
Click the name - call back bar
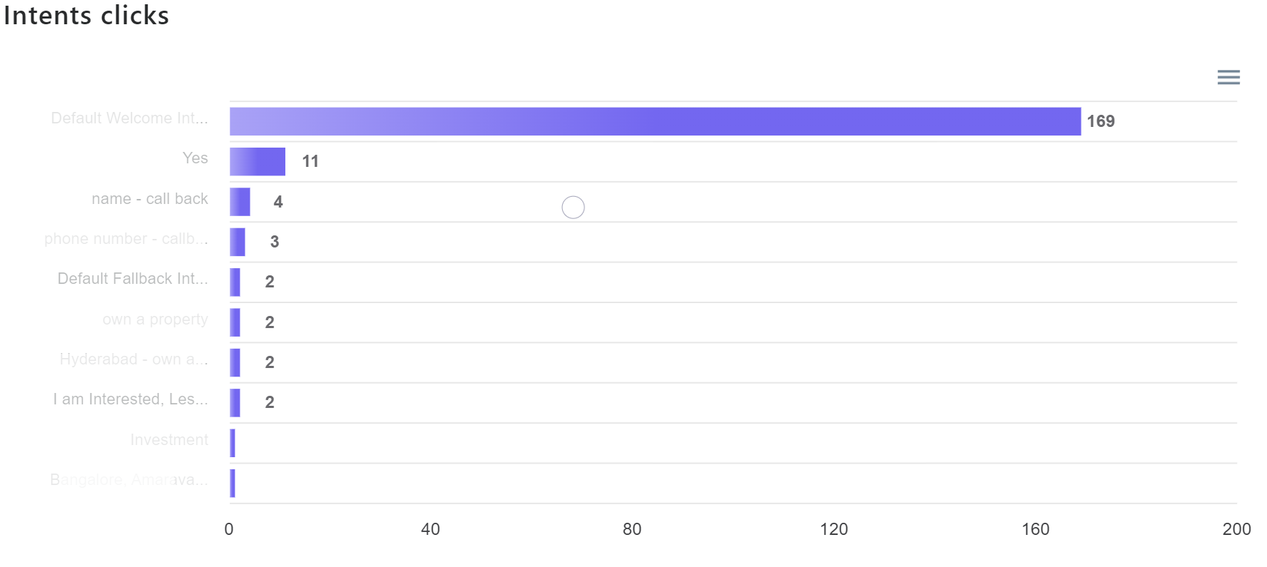[240, 202]
